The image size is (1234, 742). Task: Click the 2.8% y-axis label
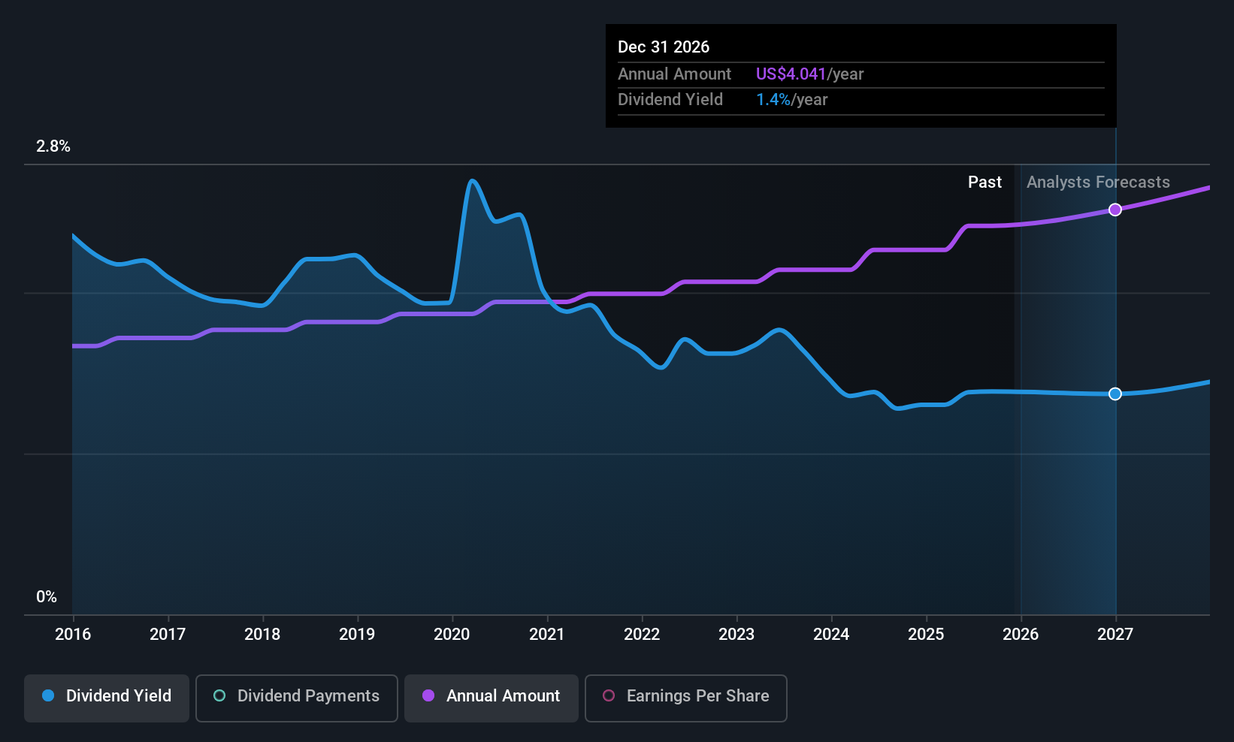coord(53,146)
